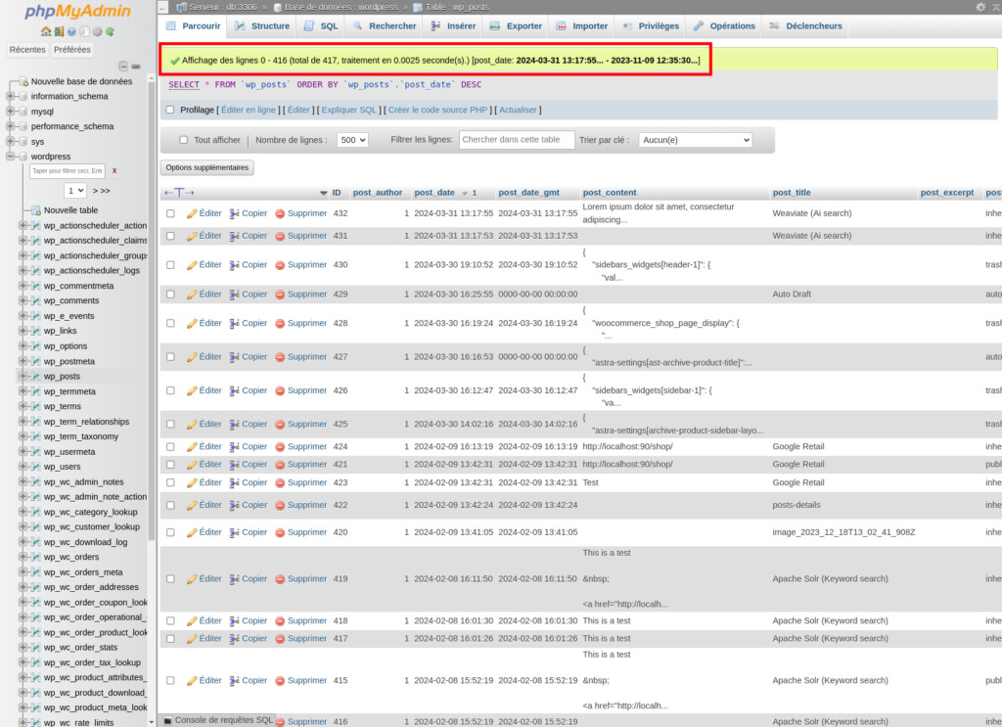The height and width of the screenshot is (727, 1002).
Task: Select the checkbox for row ID 424
Action: coord(170,446)
